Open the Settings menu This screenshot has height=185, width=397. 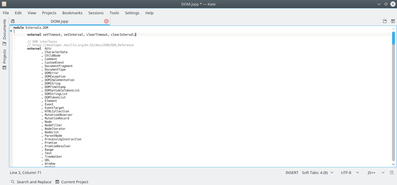132,13
